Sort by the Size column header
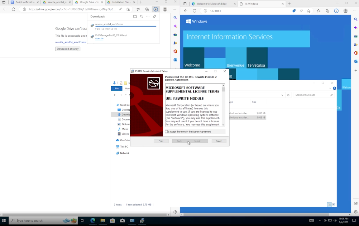Viewport: 359px width, 226px height. [x=254, y=102]
